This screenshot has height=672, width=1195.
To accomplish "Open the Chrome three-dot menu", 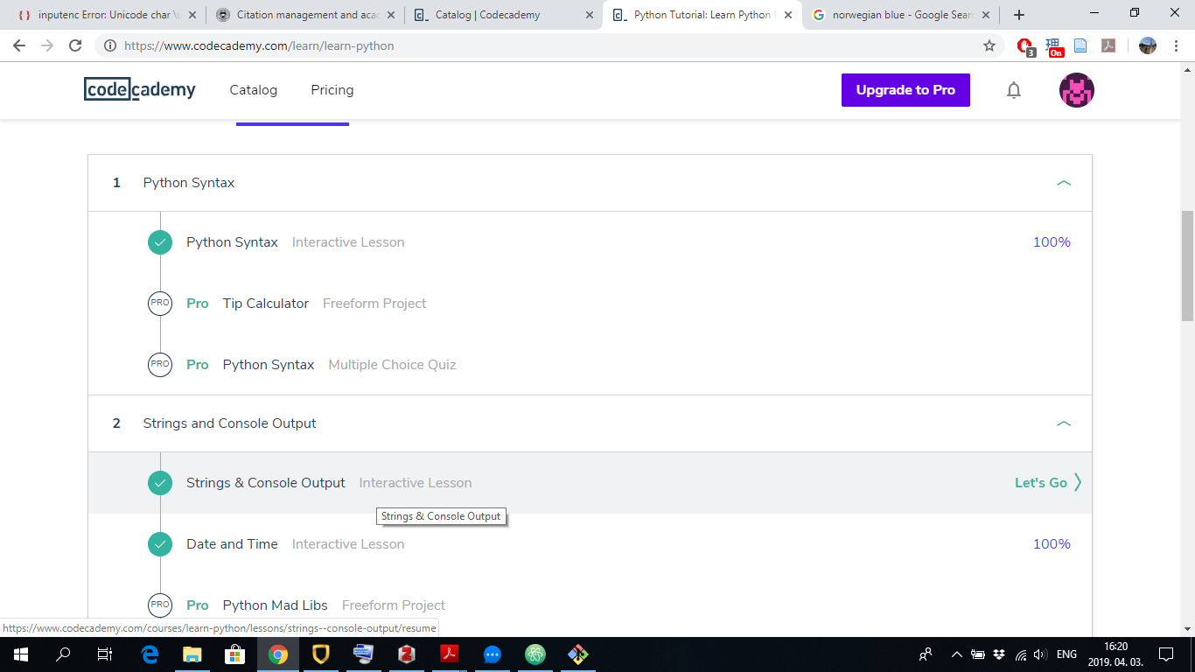I will pyautogui.click(x=1177, y=45).
